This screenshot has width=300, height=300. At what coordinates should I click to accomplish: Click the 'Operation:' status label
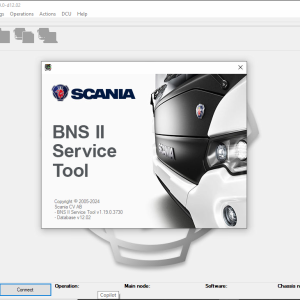point(67,286)
